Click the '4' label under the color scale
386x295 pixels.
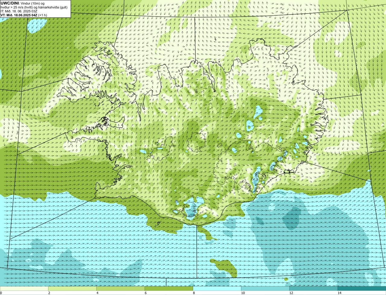tap(97, 293)
